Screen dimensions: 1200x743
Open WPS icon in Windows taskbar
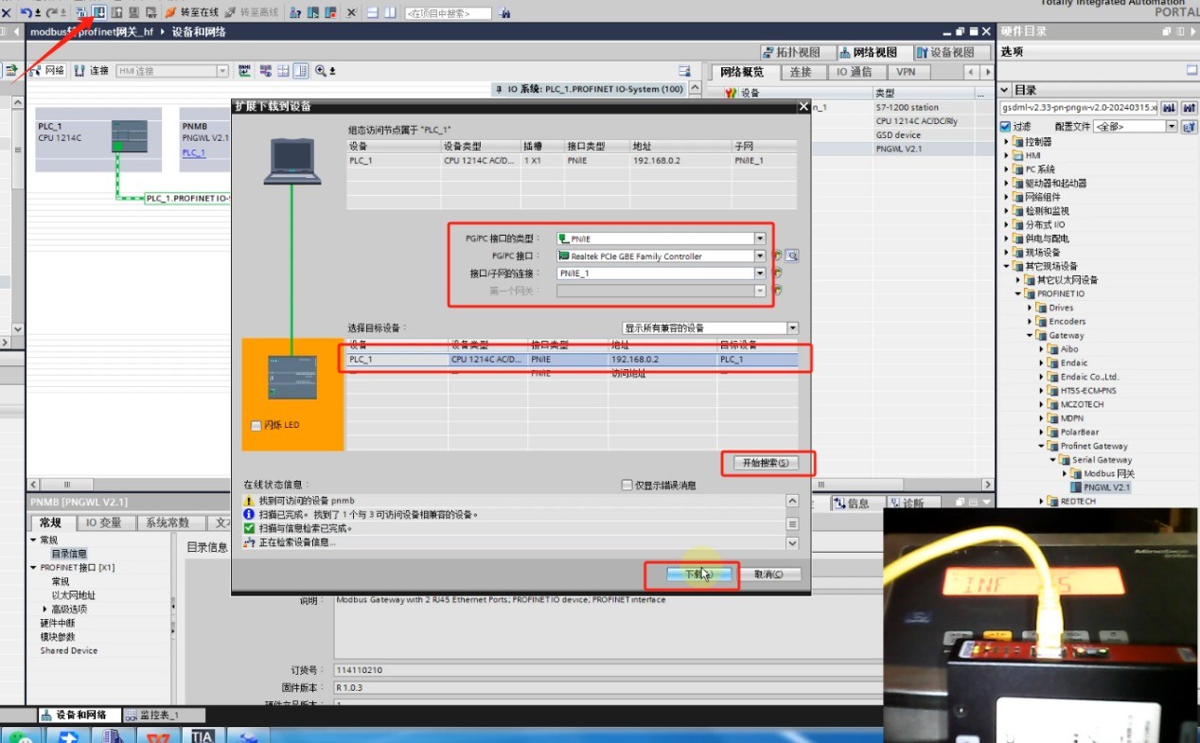pos(160,735)
